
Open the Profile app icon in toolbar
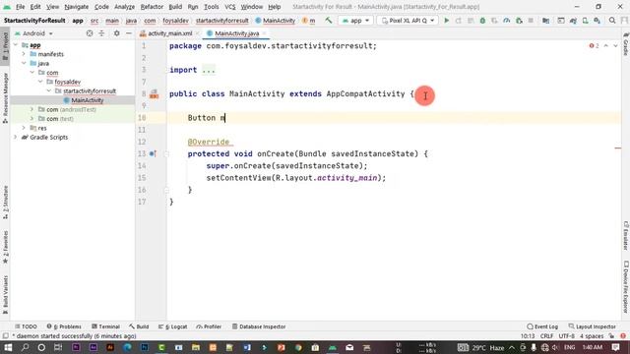point(507,21)
